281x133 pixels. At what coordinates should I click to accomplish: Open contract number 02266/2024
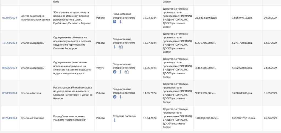point(10,18)
